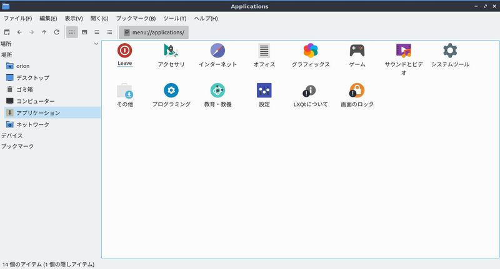Open the Leave power icon

[x=124, y=51]
